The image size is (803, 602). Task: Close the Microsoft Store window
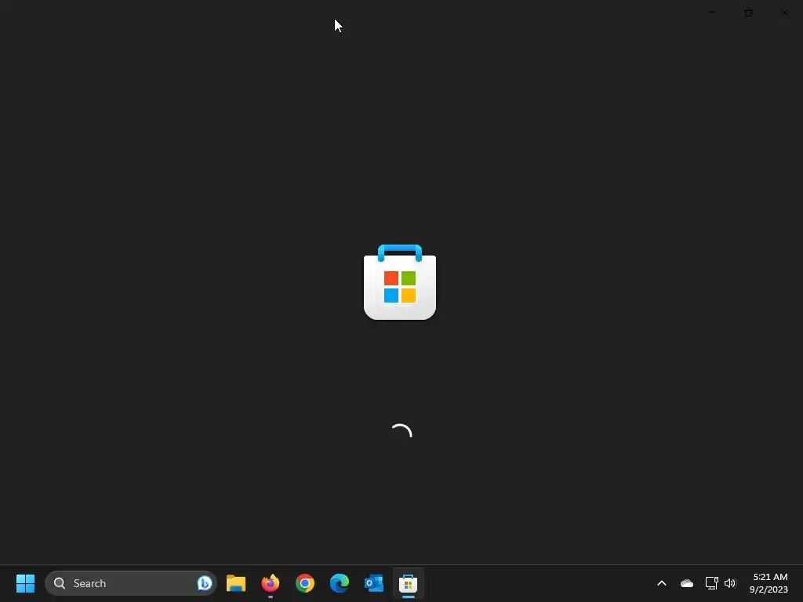pyautogui.click(x=784, y=13)
